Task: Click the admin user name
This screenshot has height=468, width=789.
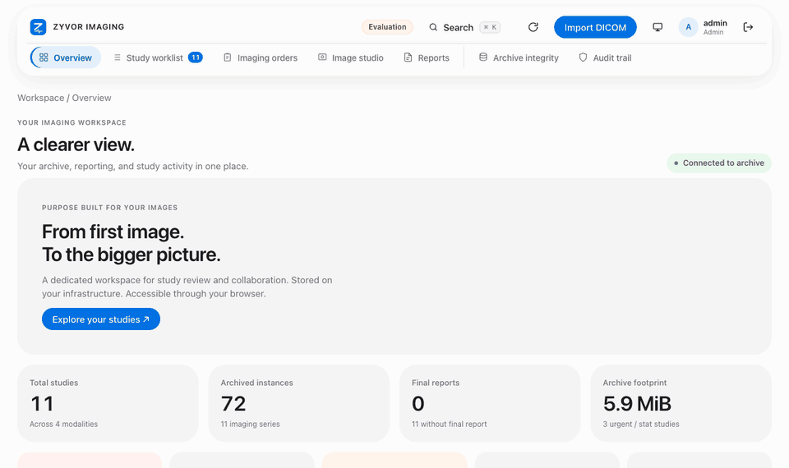Action: click(715, 23)
